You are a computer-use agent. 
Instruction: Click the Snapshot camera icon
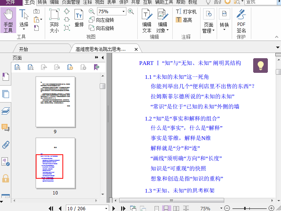click(x=36, y=11)
